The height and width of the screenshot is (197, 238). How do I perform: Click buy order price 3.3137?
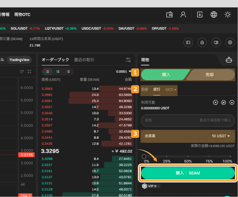click(47, 177)
